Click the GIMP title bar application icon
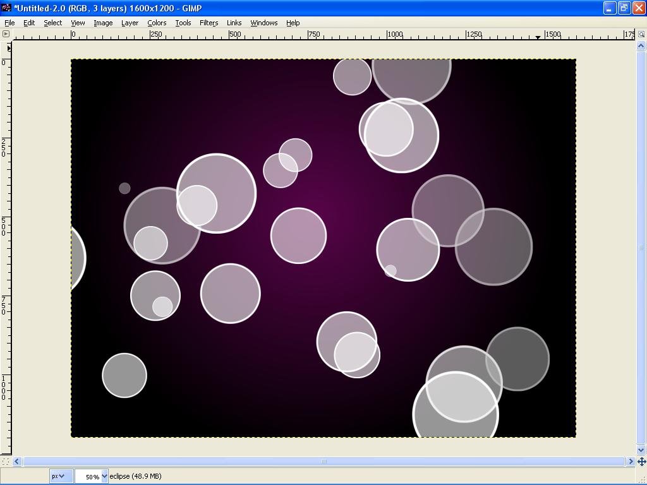The width and height of the screenshot is (647, 485). click(6, 8)
